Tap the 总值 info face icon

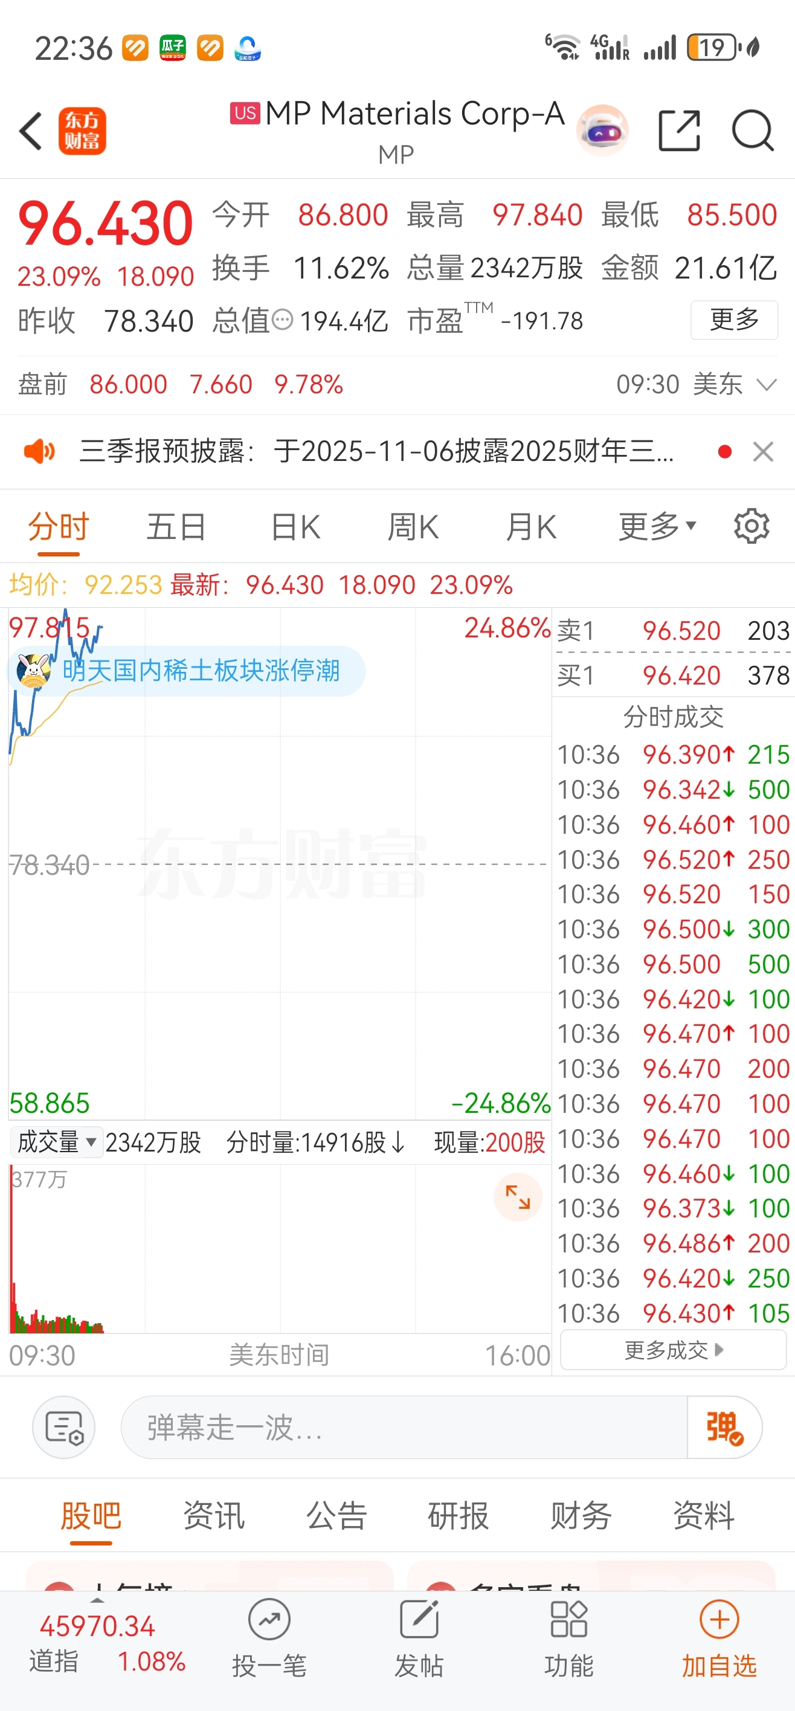tap(283, 321)
